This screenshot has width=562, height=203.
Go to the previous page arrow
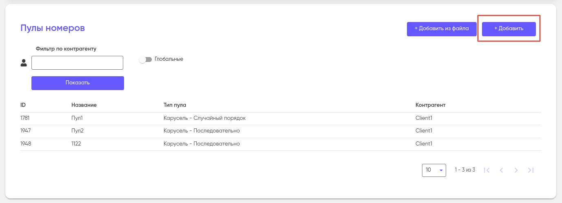click(x=501, y=170)
